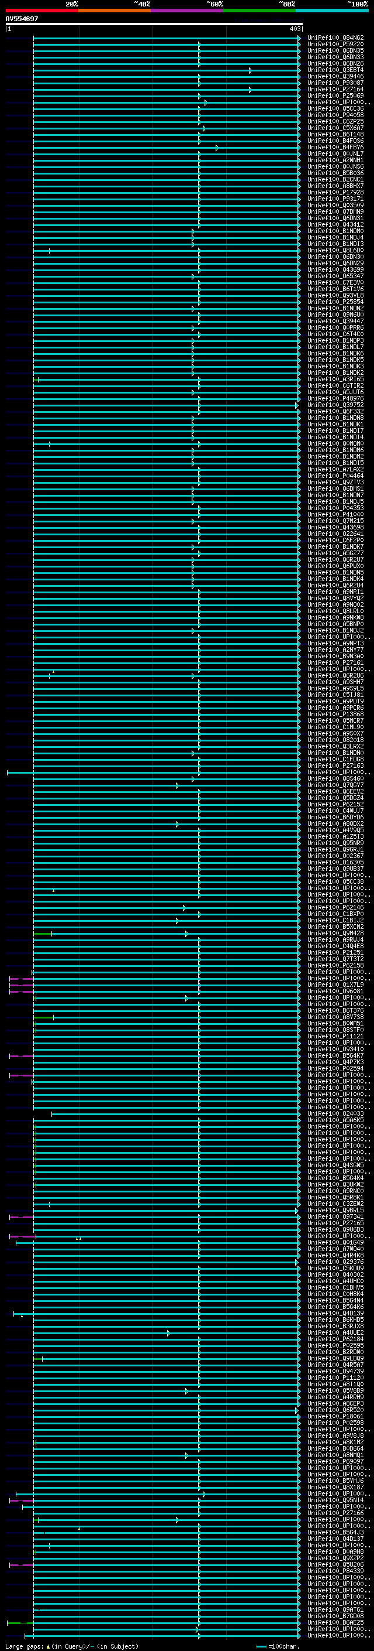The width and height of the screenshot is (374, 1651).
Task: Click hit label UniRef100_C6ZP25
Action: pos(335,122)
